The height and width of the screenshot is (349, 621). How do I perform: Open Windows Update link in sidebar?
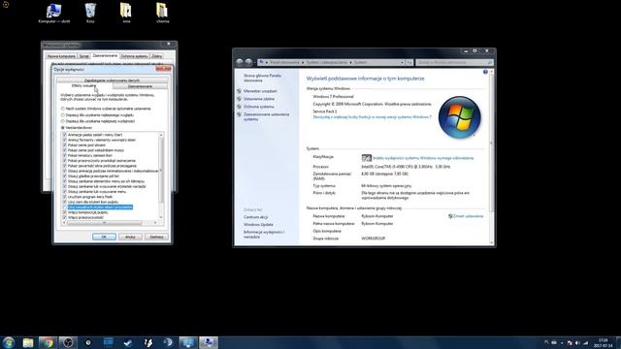coord(258,225)
